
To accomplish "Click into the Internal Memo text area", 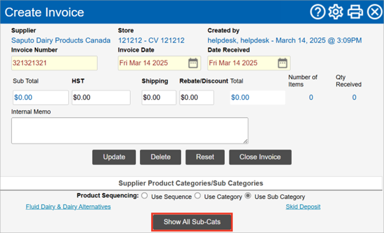I will click(x=130, y=130).
